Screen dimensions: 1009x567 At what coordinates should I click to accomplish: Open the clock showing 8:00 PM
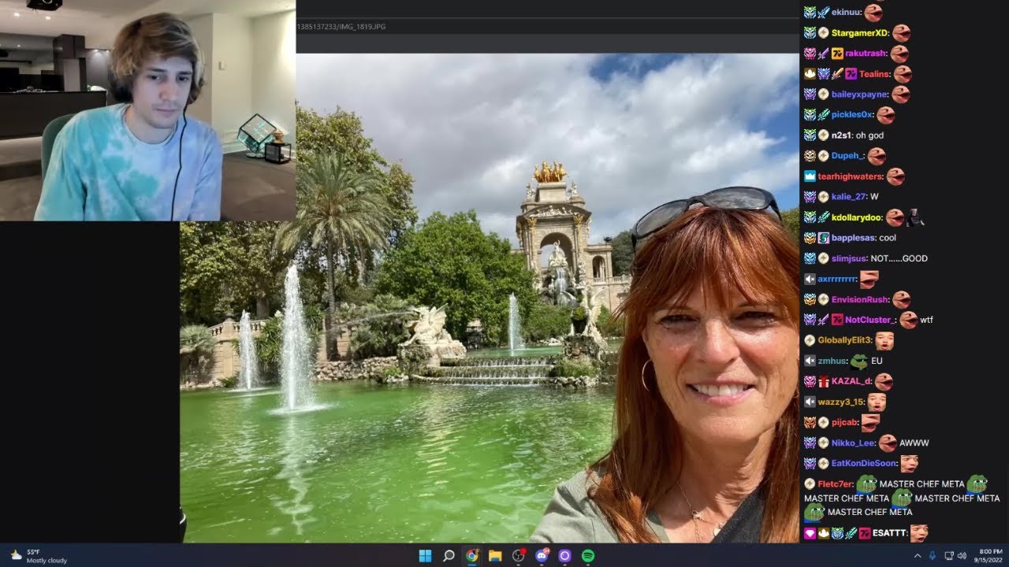pos(990,556)
